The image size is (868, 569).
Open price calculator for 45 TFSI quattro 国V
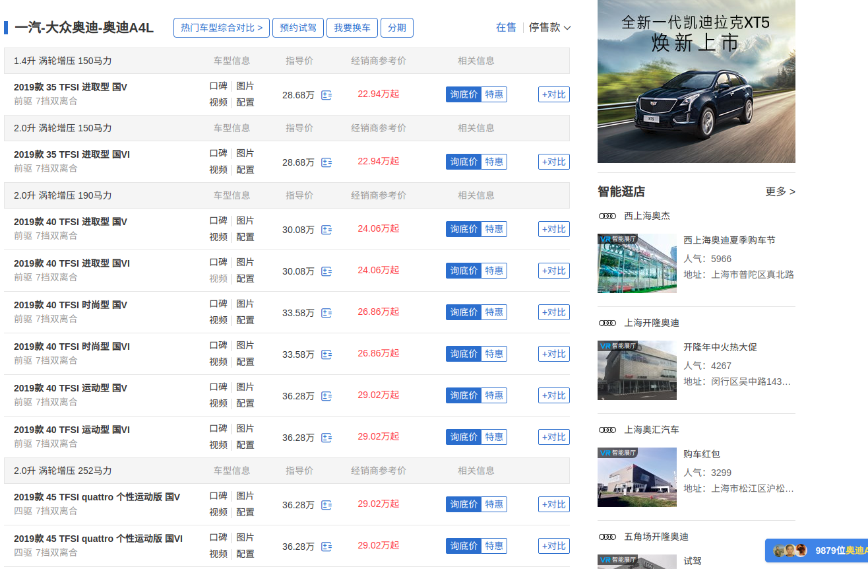pyautogui.click(x=326, y=505)
